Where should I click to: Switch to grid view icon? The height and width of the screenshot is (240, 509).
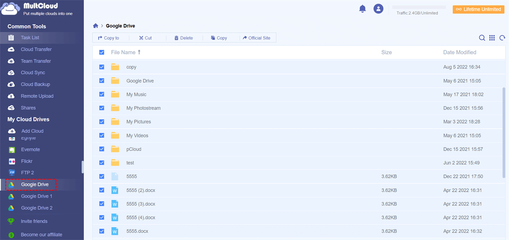pos(492,38)
